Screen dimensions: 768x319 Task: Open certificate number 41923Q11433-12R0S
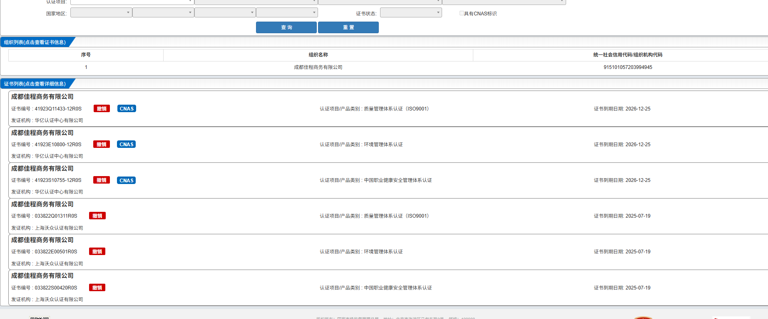click(x=58, y=109)
